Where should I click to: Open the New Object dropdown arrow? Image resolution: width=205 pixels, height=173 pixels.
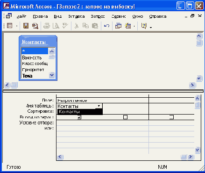pos(134,26)
